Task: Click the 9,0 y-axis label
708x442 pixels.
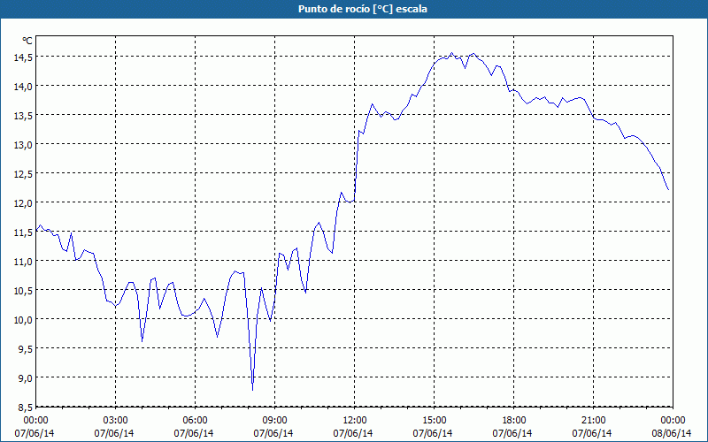Action: click(x=26, y=378)
